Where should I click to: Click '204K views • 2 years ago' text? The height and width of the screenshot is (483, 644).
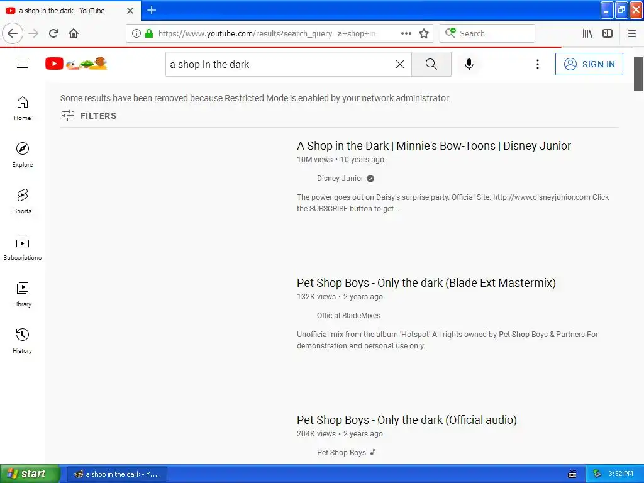coord(340,434)
